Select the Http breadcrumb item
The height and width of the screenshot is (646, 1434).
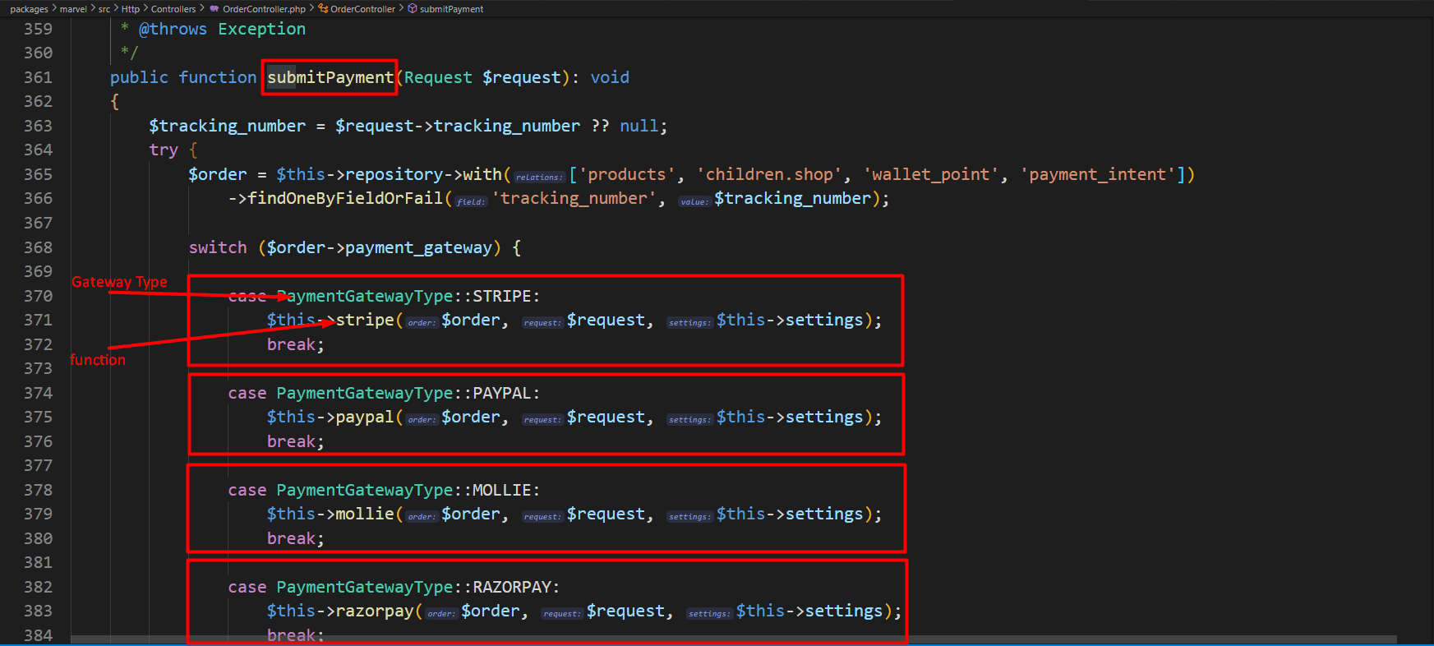tap(131, 9)
